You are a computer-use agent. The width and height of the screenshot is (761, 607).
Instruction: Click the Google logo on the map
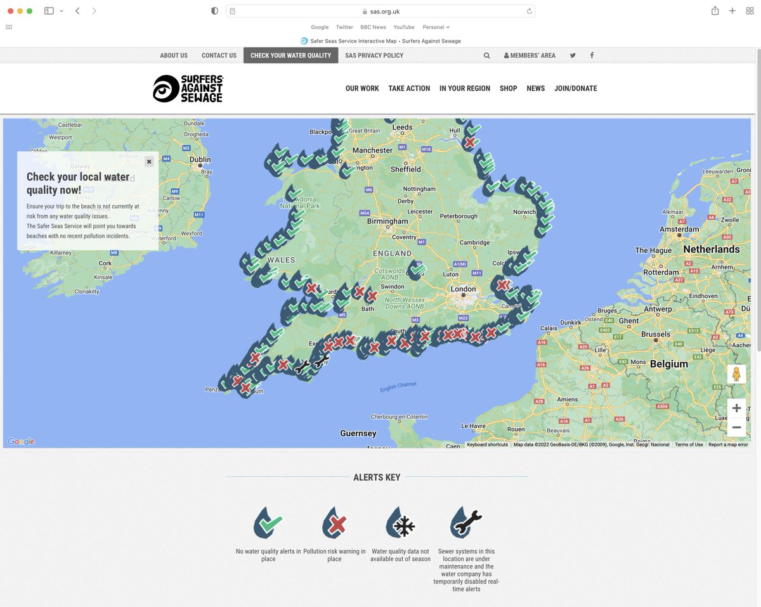click(21, 442)
